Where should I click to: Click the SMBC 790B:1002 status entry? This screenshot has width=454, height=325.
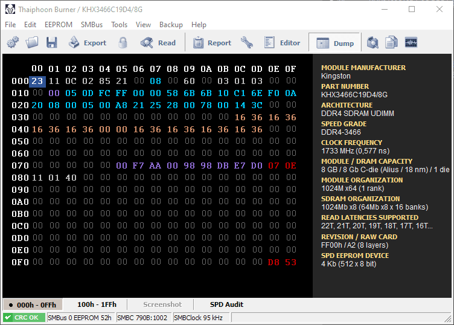(142, 318)
